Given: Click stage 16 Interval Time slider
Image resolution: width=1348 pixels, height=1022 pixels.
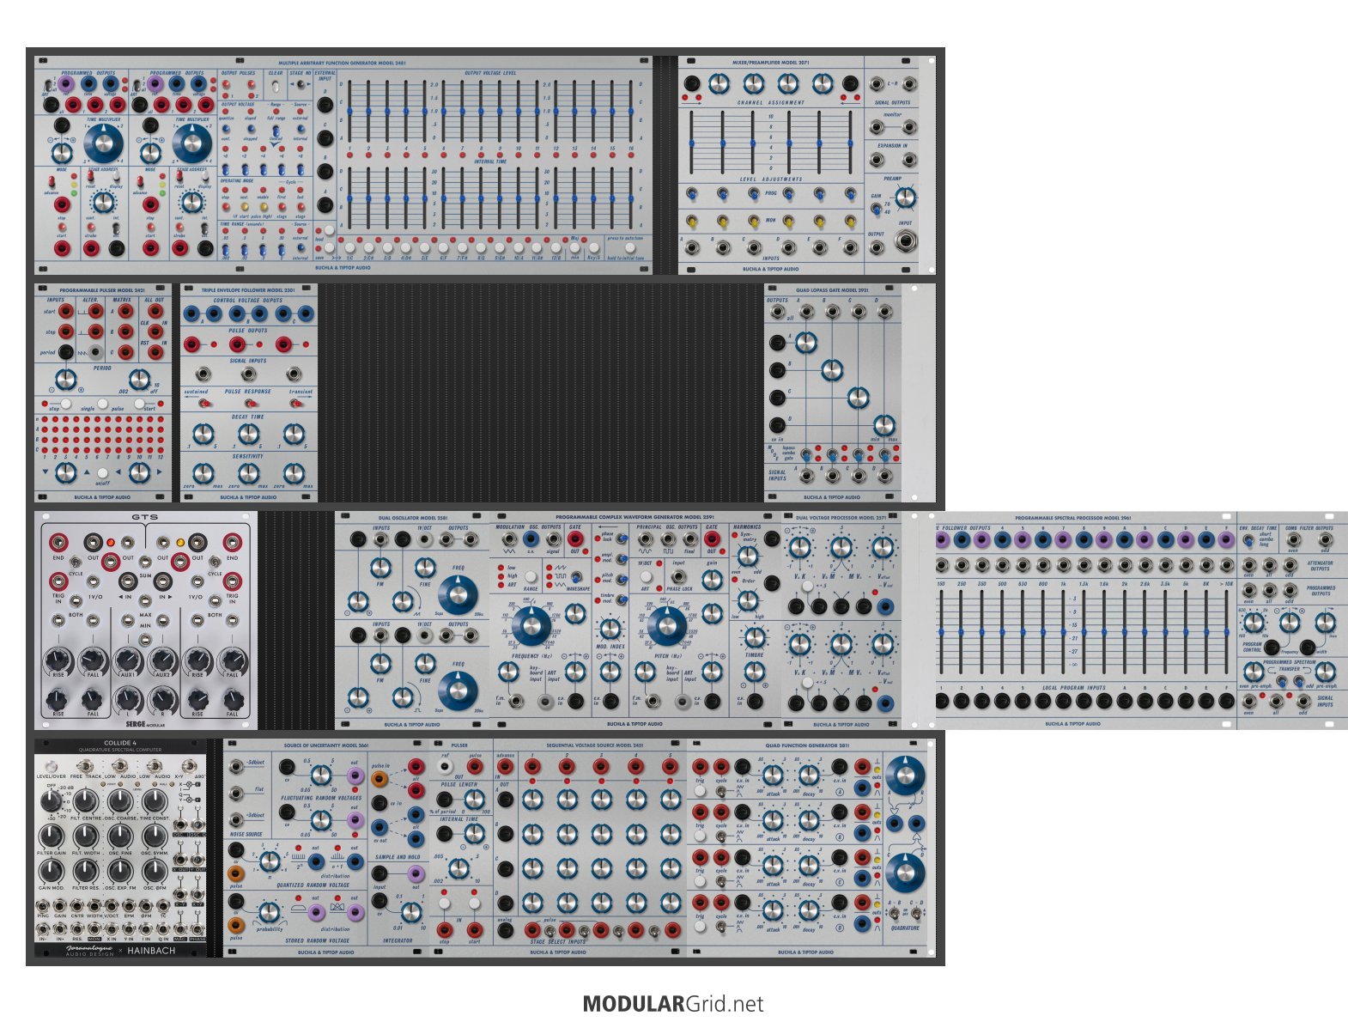Looking at the screenshot, I should coord(632,198).
